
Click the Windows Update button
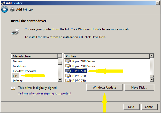pyautogui.click(x=104, y=88)
